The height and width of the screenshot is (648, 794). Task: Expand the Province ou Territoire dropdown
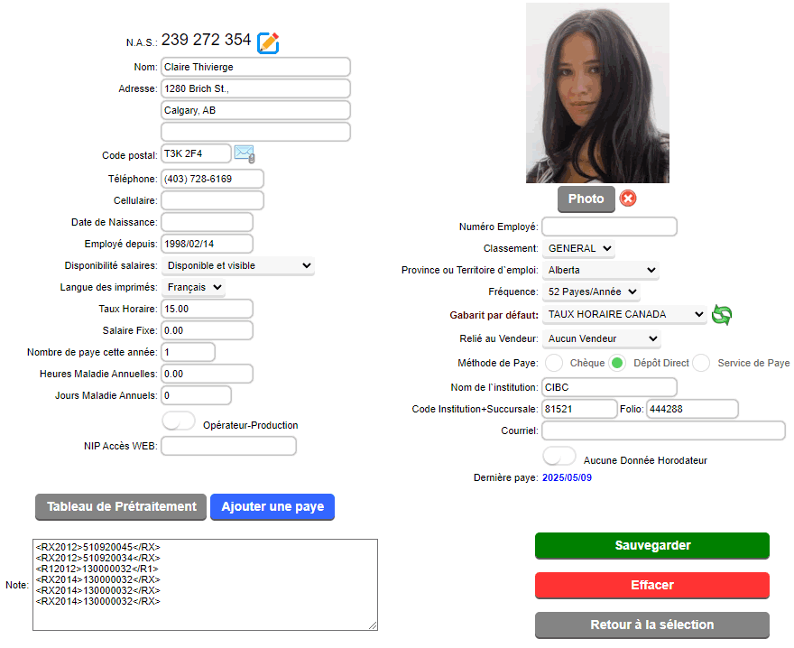coord(601,270)
